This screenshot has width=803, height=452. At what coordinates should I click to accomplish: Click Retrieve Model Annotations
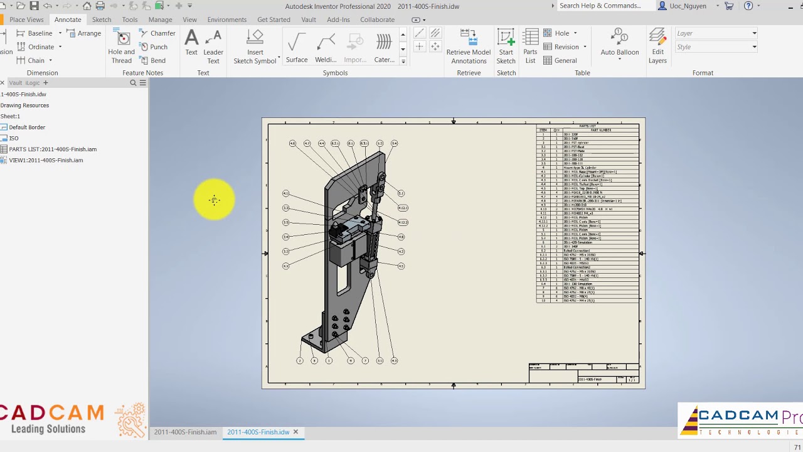click(x=469, y=46)
